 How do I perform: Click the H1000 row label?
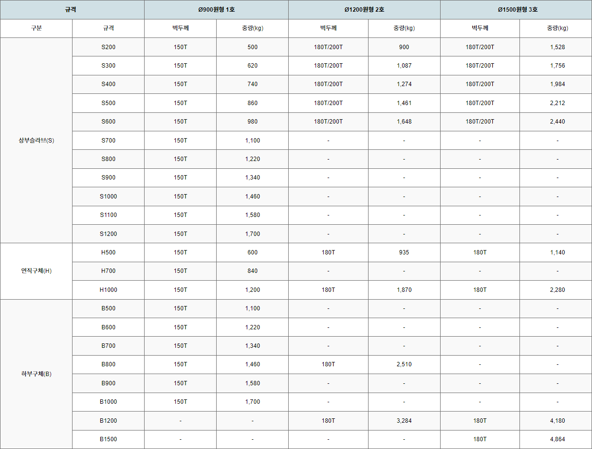pos(108,290)
